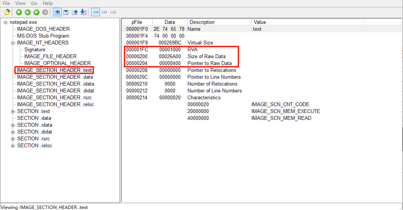Select IMAGE_OPTIONAL_HEADER in the tree

coord(57,63)
